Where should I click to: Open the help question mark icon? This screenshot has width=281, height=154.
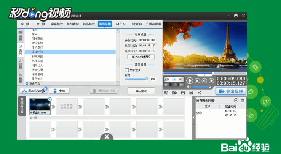coord(191,93)
